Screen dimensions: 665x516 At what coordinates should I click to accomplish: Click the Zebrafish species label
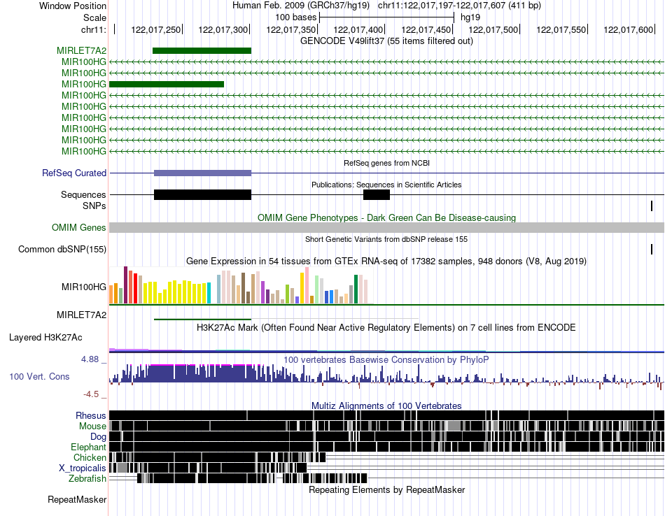coord(87,479)
